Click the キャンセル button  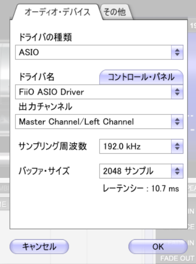(x=39, y=247)
